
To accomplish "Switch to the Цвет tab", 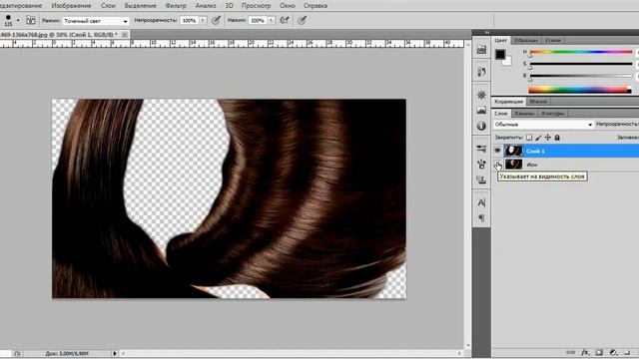I will pyautogui.click(x=500, y=40).
